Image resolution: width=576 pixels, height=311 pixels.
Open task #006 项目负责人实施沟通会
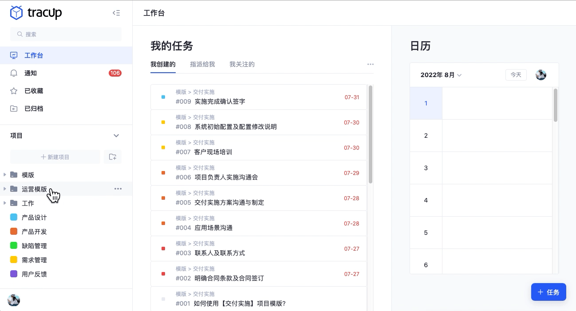click(226, 177)
